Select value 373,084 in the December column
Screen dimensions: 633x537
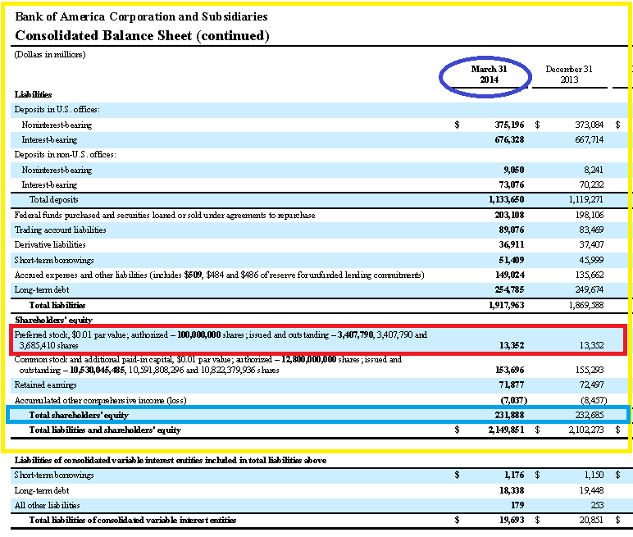589,125
